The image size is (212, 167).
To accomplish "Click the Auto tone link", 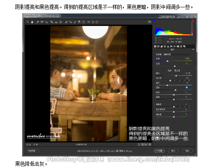I will click(170, 70).
